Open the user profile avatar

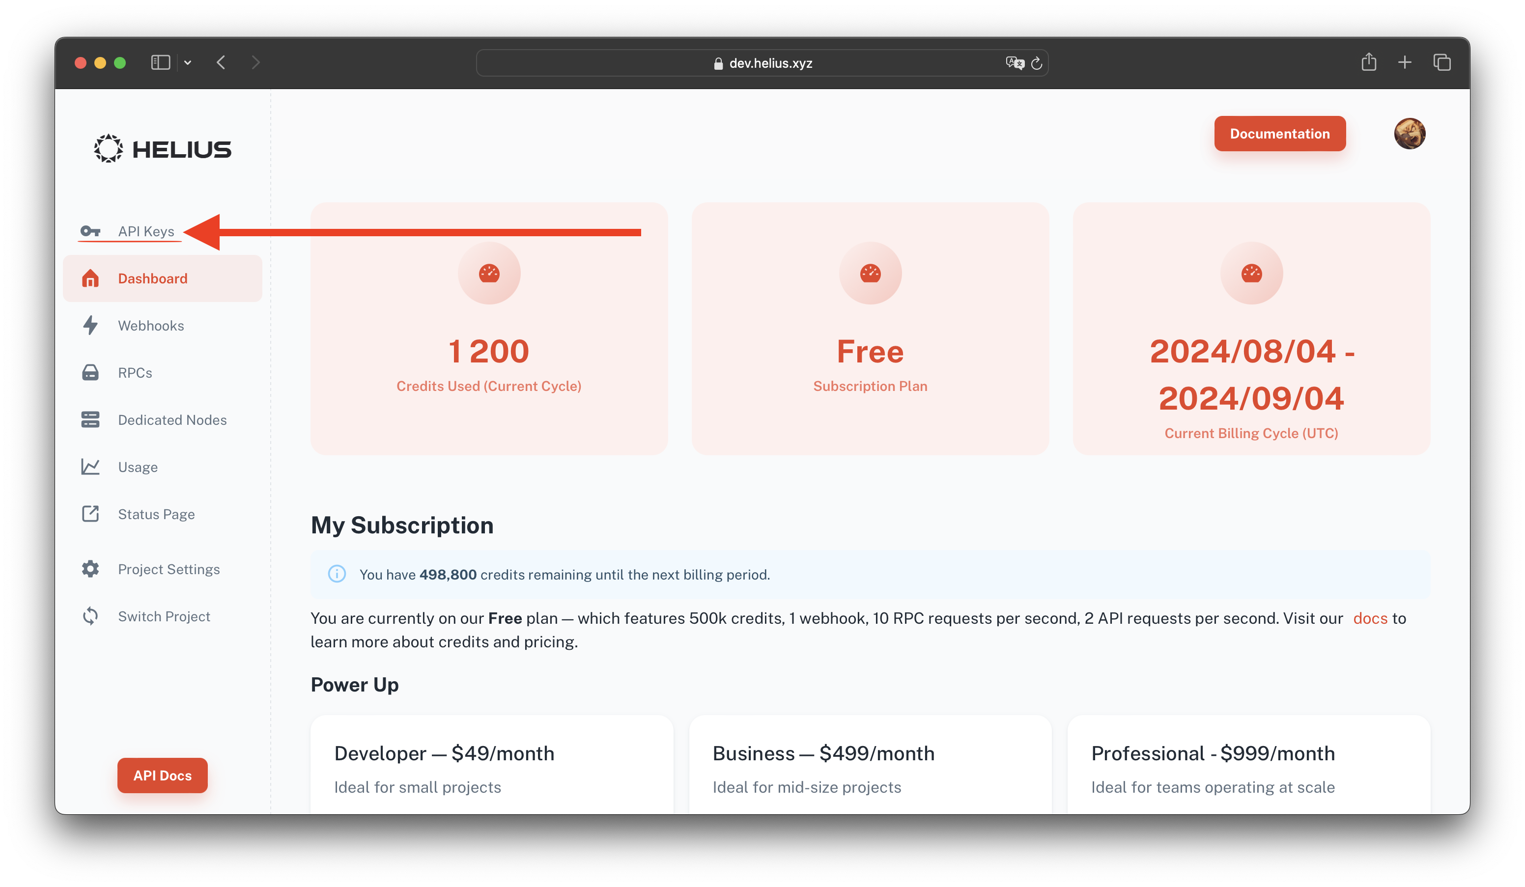click(1410, 134)
